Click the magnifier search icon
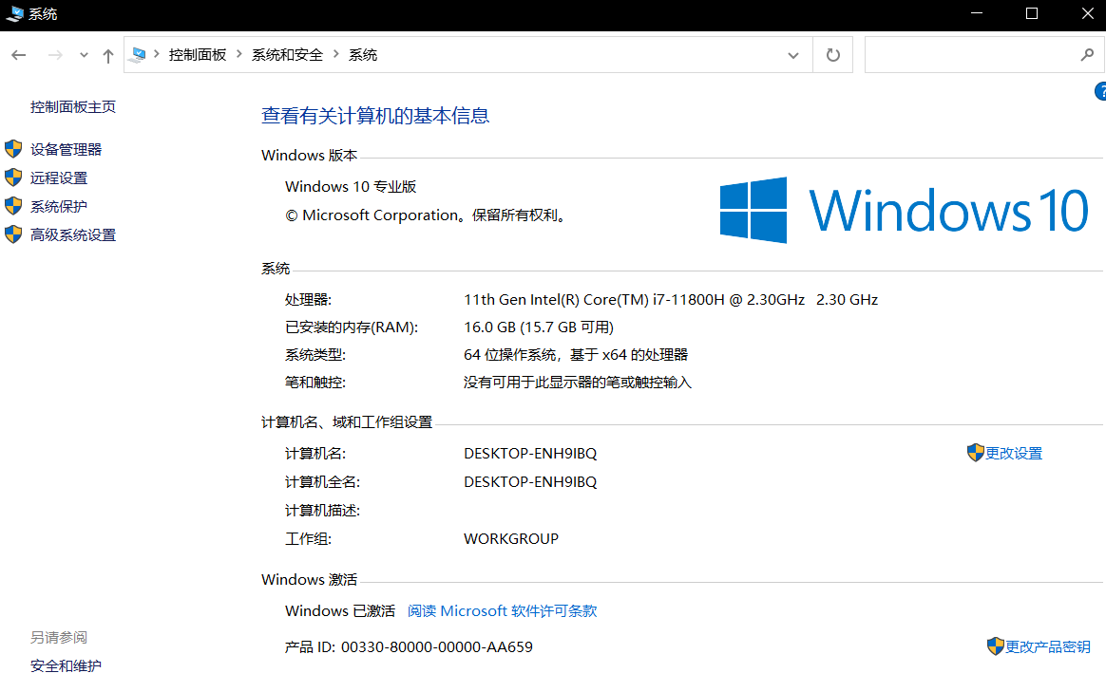The height and width of the screenshot is (692, 1106). coord(1087,54)
